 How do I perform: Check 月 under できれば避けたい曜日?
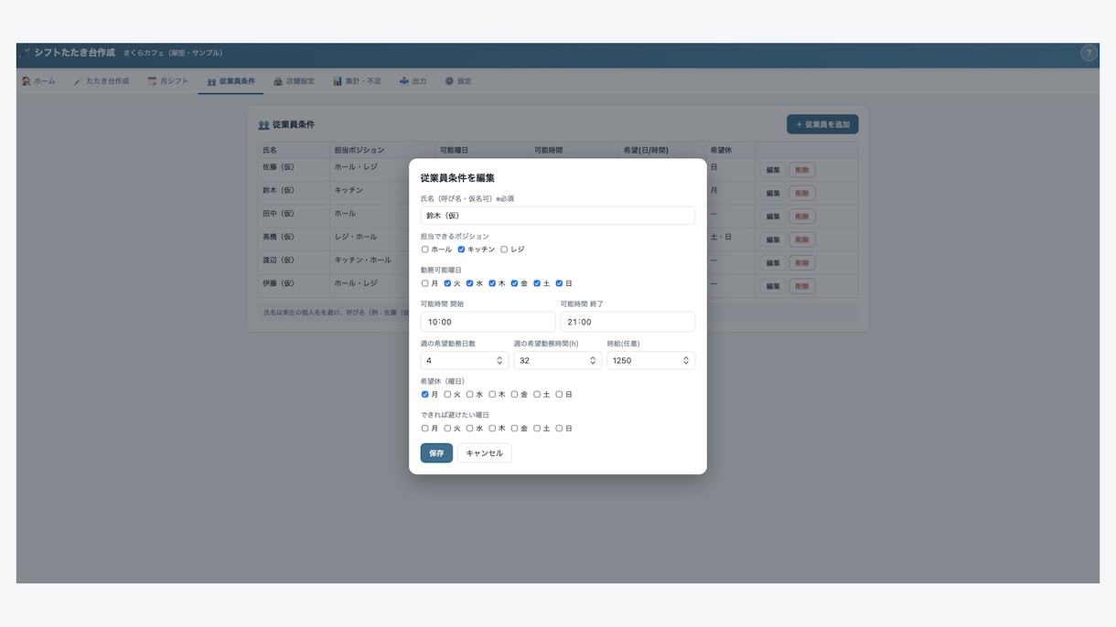pos(424,429)
